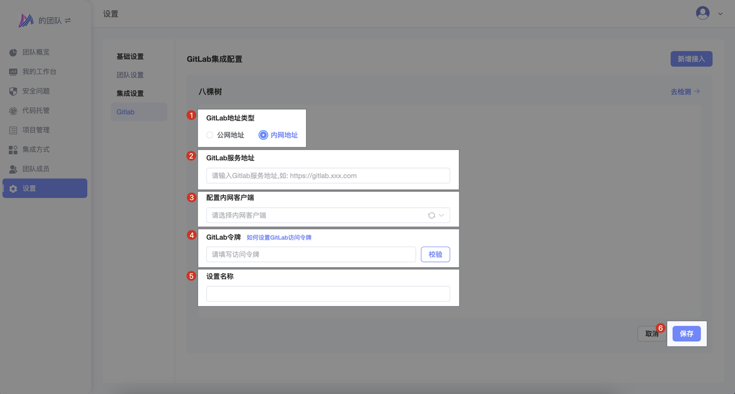Click the 代码托管 code hosting icon
This screenshot has height=394, width=735.
tap(13, 111)
